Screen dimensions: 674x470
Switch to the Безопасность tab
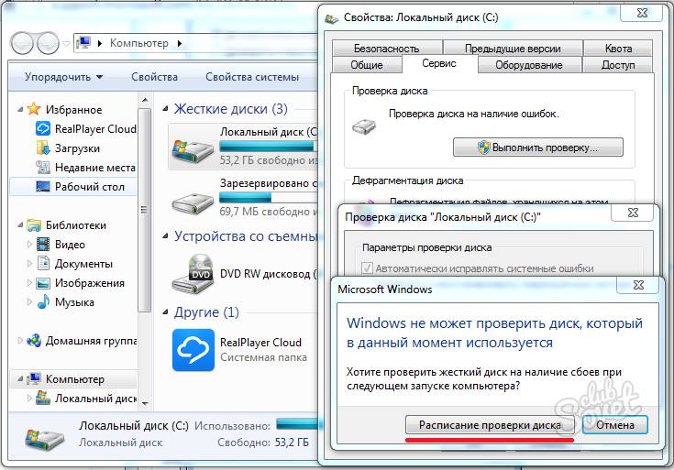(387, 49)
